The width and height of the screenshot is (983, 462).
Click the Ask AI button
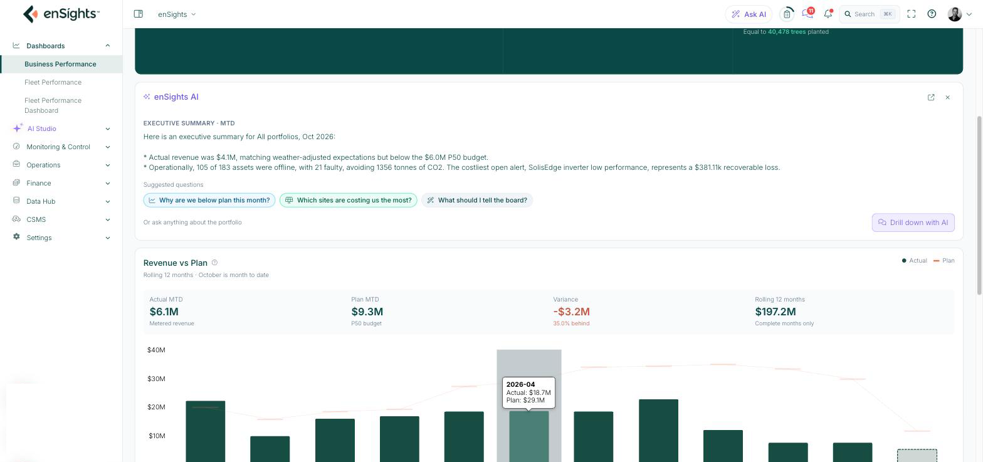tap(749, 14)
